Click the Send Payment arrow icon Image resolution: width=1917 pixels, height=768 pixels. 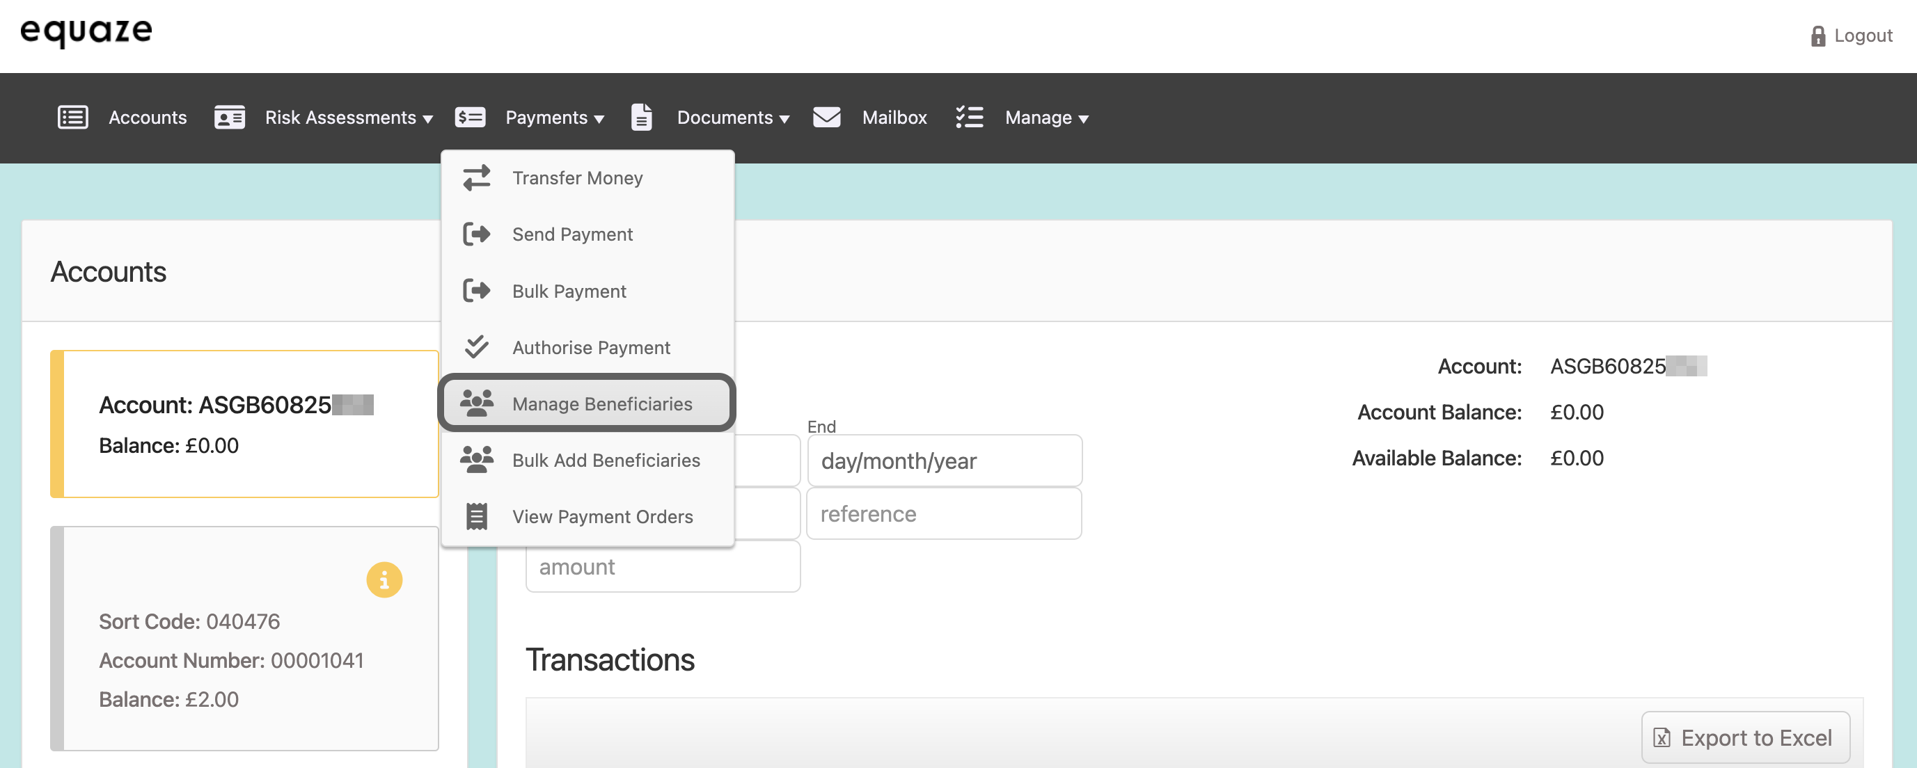tap(476, 234)
